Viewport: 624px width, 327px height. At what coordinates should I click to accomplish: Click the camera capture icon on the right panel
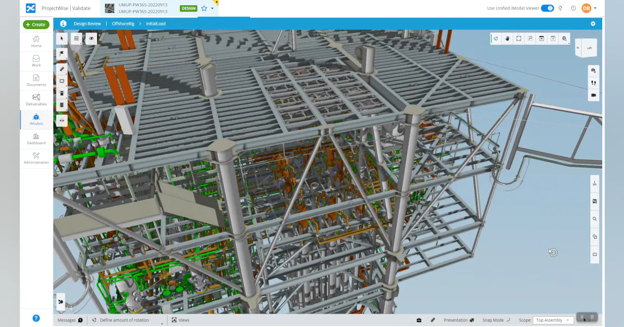point(593,71)
